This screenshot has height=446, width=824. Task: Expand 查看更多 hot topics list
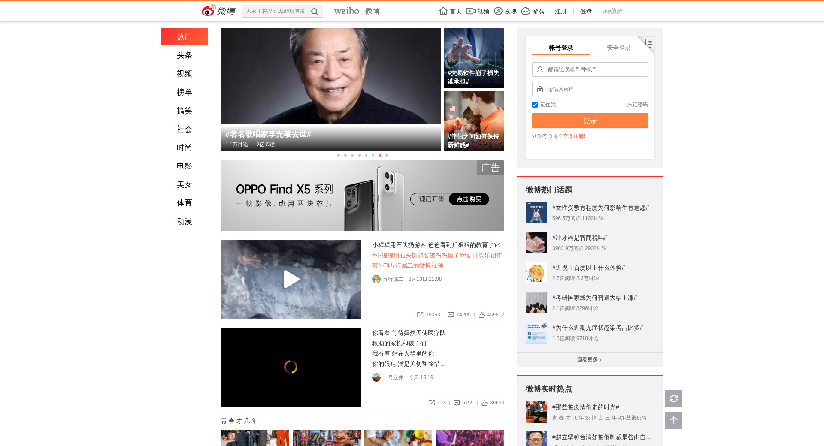click(x=589, y=359)
